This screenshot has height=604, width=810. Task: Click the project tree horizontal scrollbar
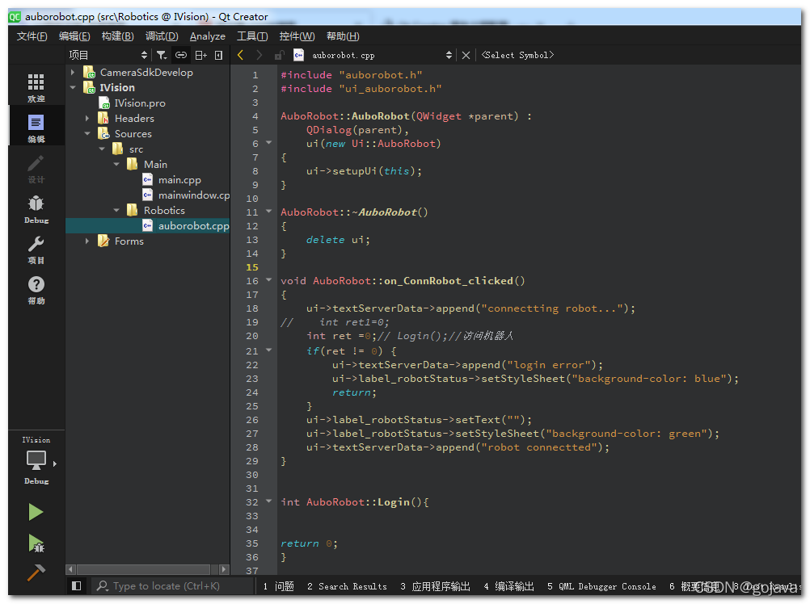point(143,569)
